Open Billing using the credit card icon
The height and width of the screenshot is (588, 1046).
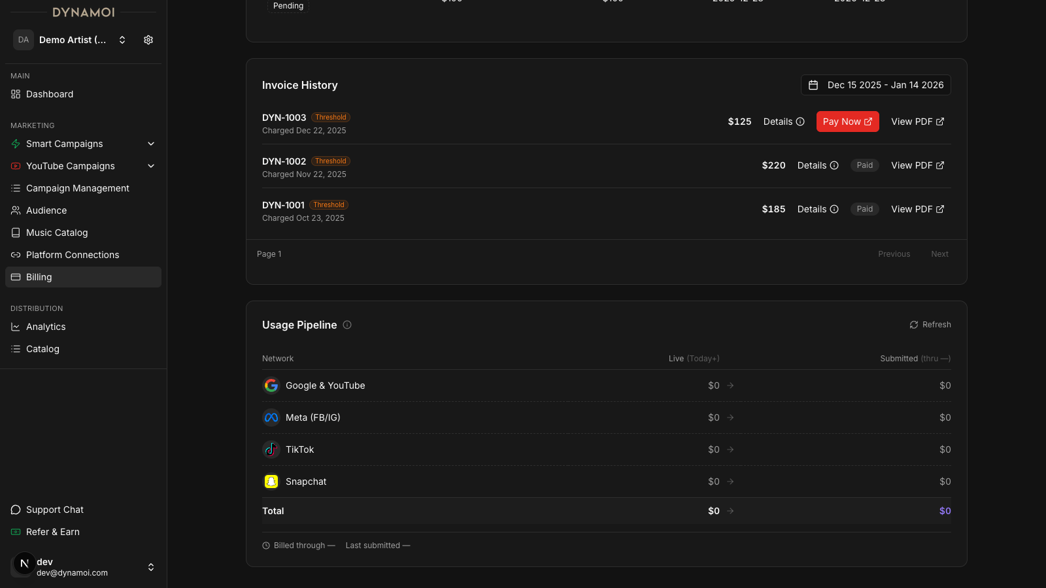(16, 277)
